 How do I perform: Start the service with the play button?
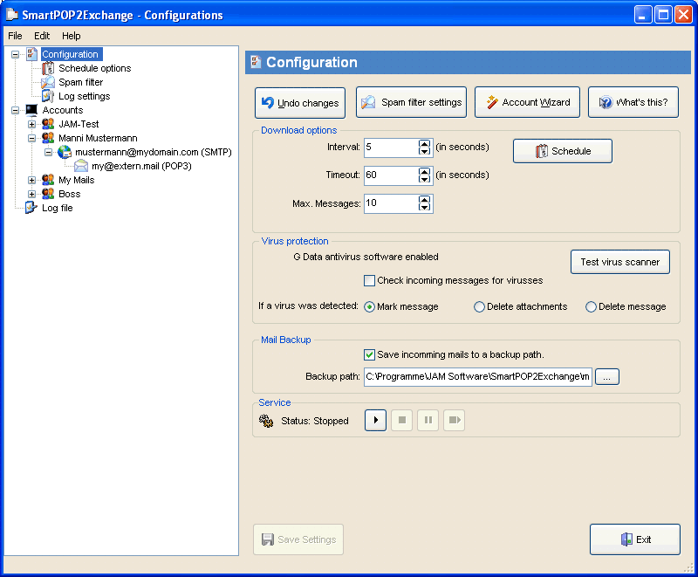coord(375,420)
